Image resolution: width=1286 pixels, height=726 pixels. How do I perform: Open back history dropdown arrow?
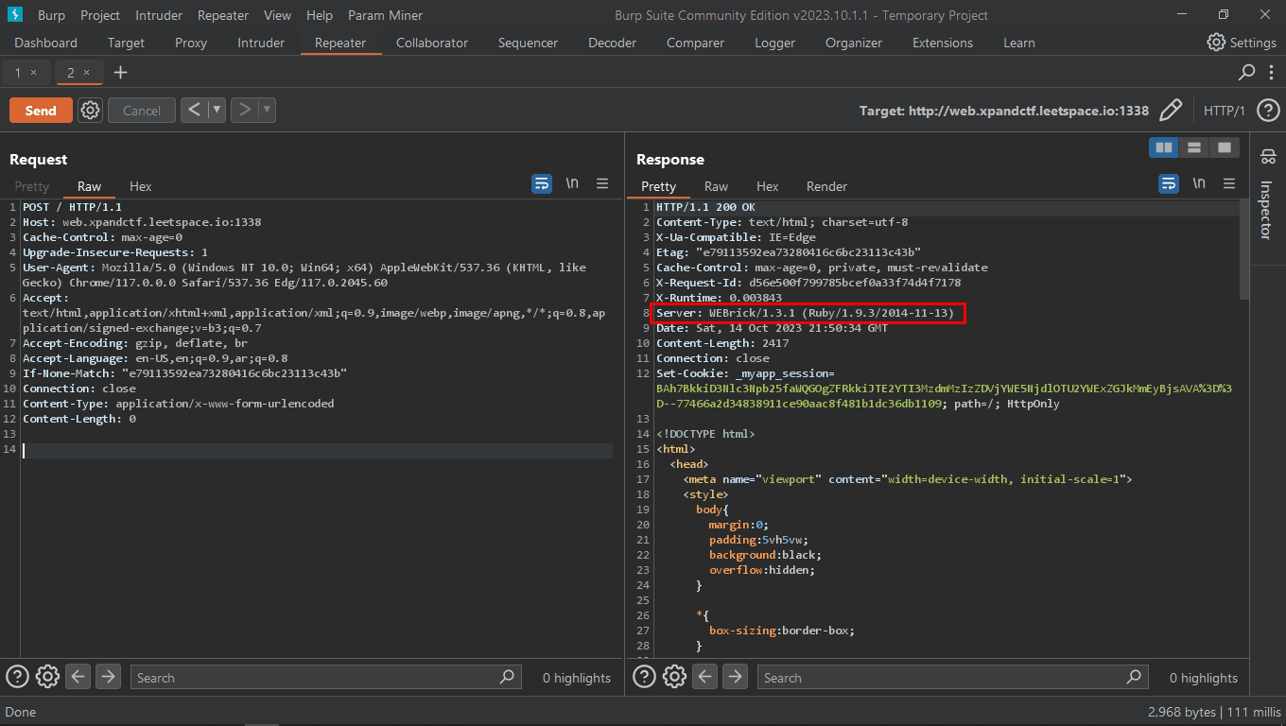pyautogui.click(x=217, y=110)
